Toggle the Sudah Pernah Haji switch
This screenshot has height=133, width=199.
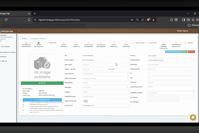85,101
